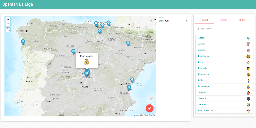Close the Реал Мадрид popup
Viewport: 256px width, 128px height.
point(97,55)
